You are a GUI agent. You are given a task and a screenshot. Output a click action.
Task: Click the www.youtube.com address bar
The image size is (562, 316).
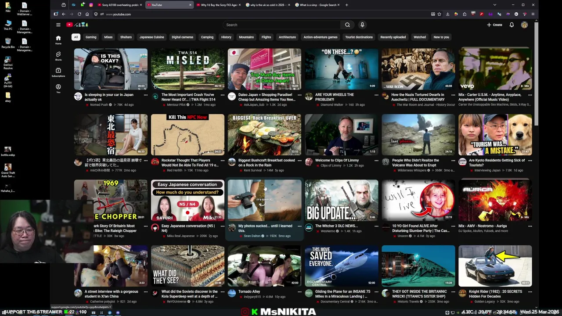click(x=263, y=14)
